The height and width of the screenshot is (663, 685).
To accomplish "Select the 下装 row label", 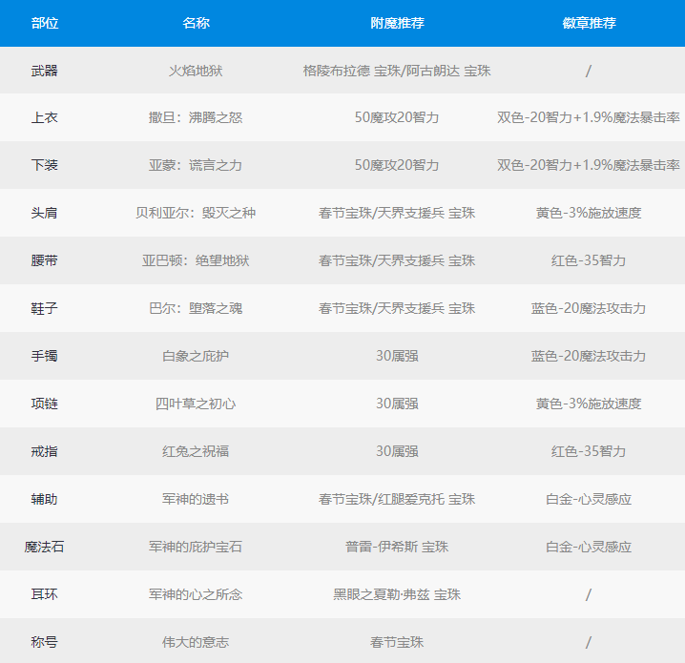I will [x=45, y=165].
